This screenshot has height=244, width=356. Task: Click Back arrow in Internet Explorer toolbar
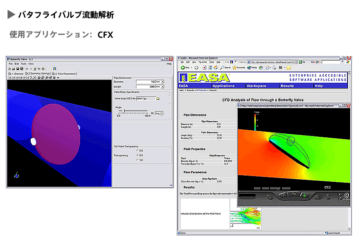point(183,68)
